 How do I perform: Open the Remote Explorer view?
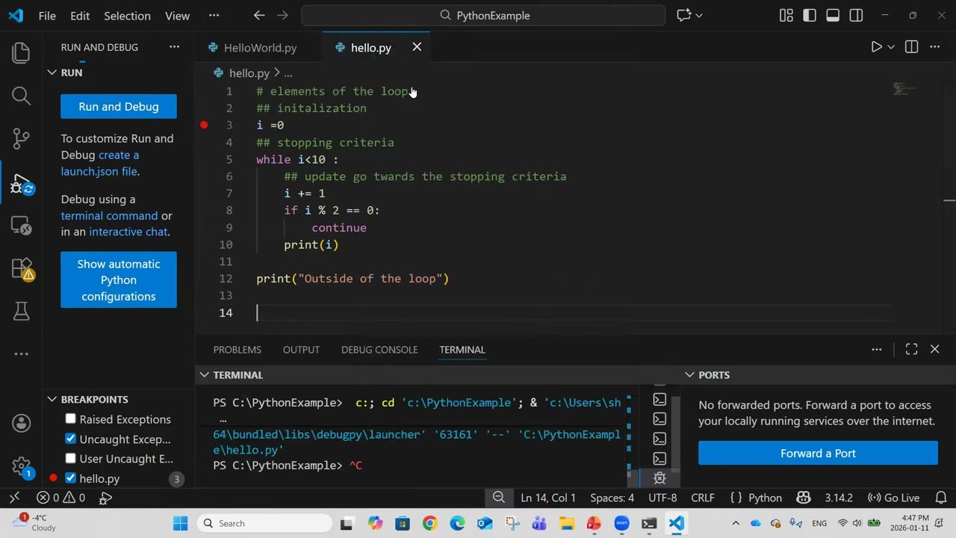coord(21,225)
